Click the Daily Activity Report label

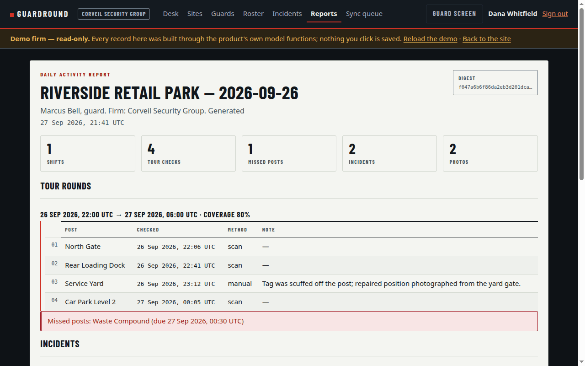coord(75,75)
